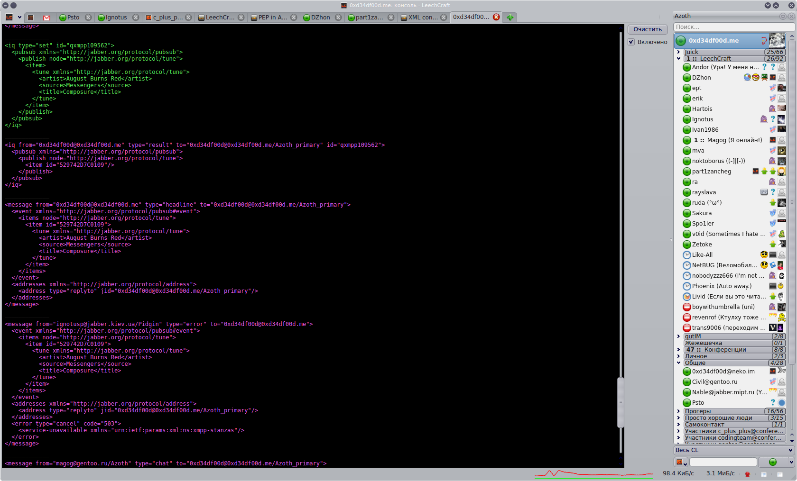Click noktoborus's online status icon
Image resolution: width=797 pixels, height=481 pixels.
click(686, 161)
